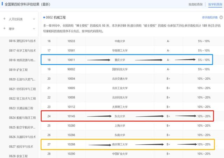Click school code 10286

pyautogui.click(x=71, y=135)
